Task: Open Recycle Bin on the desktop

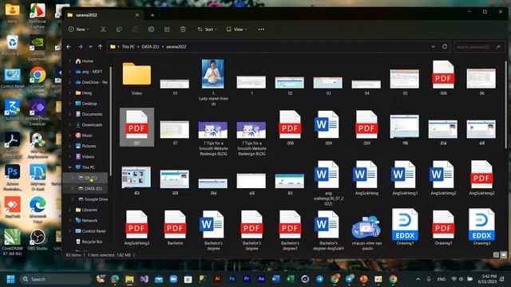Action: click(13, 45)
